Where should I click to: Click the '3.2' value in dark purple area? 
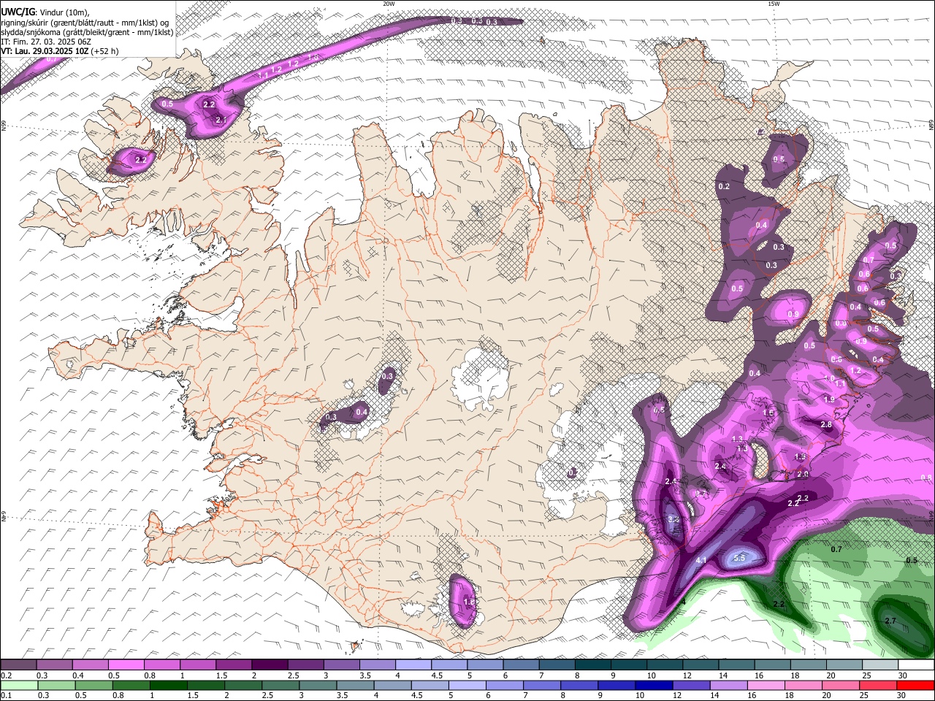[673, 519]
